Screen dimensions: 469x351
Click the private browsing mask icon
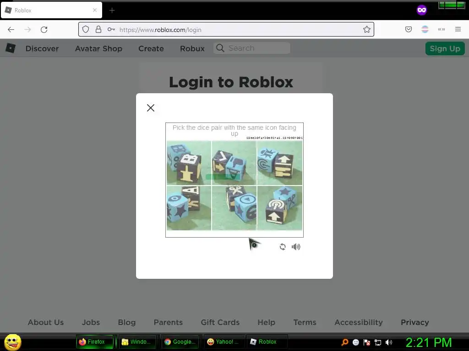422,10
